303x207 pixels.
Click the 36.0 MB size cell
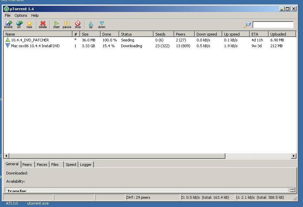pos(89,40)
